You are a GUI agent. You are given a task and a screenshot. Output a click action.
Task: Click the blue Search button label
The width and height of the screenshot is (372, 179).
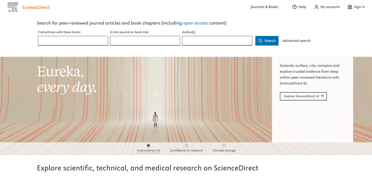tap(270, 41)
